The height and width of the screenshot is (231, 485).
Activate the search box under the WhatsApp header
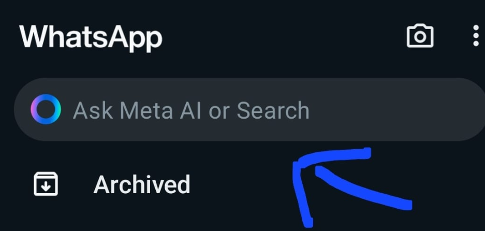(248, 110)
